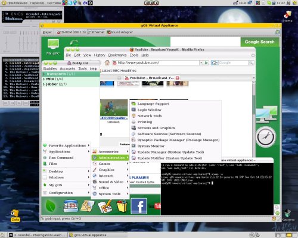Open Firefox History menu
The height and width of the screenshot is (238, 298).
pyautogui.click(x=100, y=55)
